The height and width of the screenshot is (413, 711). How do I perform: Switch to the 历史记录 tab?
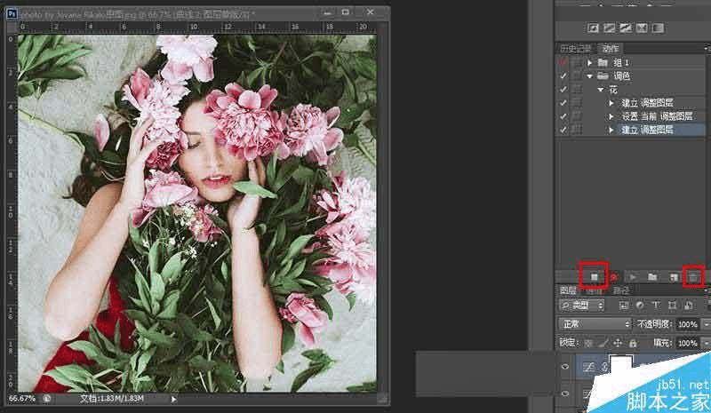(x=575, y=49)
